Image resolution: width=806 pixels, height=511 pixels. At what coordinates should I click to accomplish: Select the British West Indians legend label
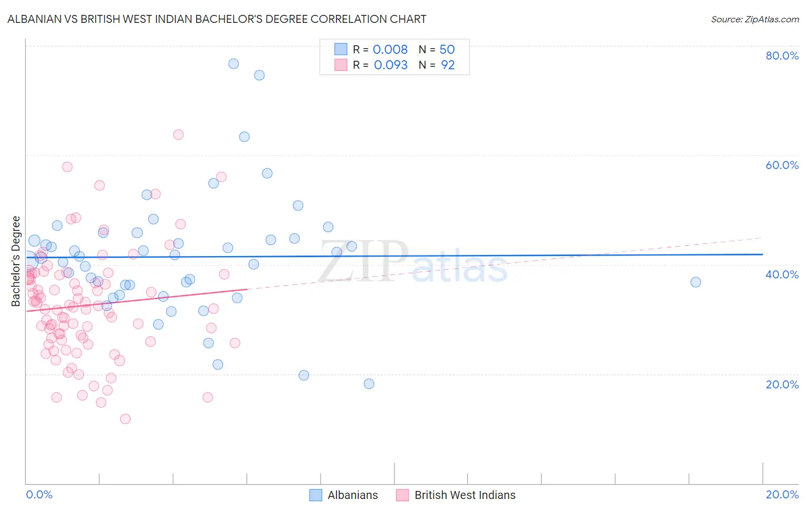pyautogui.click(x=465, y=495)
